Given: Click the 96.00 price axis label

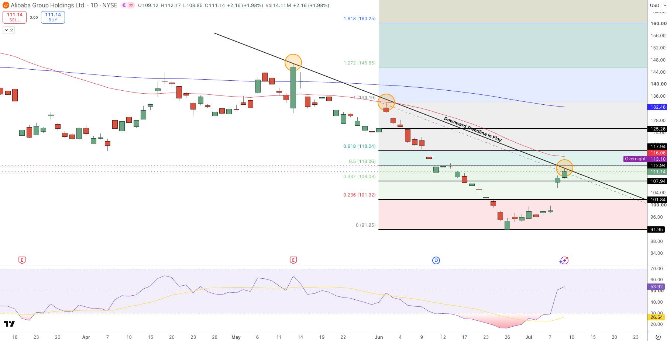Looking at the screenshot, I should pos(657,217).
